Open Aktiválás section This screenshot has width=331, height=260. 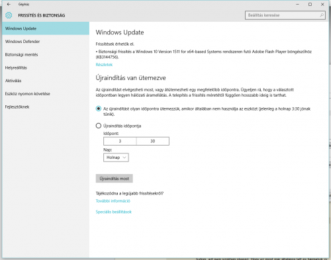coord(46,81)
